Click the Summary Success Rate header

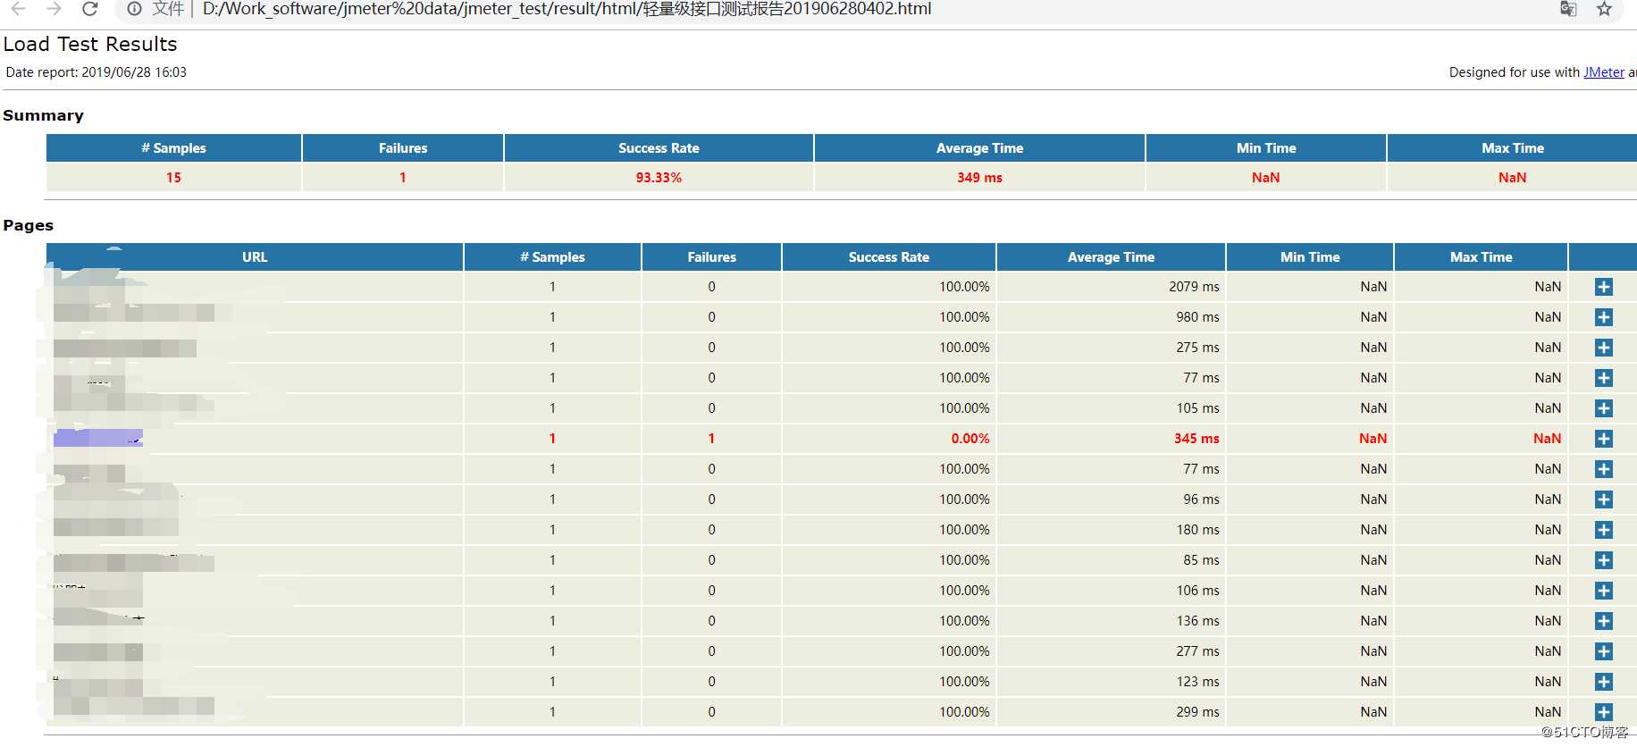pos(659,148)
